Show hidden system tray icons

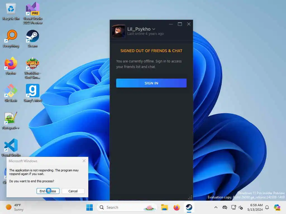(x=216, y=207)
